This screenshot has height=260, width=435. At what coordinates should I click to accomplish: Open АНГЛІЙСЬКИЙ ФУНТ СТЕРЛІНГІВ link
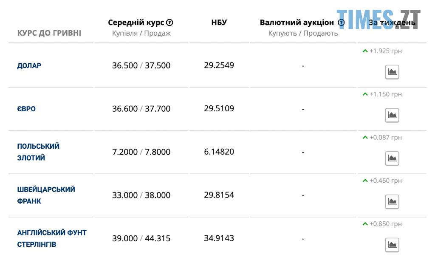(51, 238)
